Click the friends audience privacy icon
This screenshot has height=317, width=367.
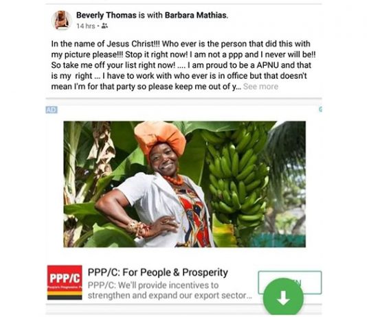(x=104, y=26)
